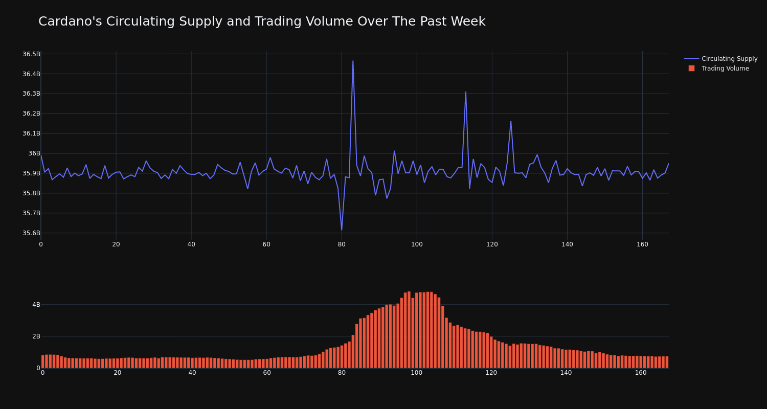Click the 36B y-axis label
Screen dimensions: 767x409
tap(34, 153)
